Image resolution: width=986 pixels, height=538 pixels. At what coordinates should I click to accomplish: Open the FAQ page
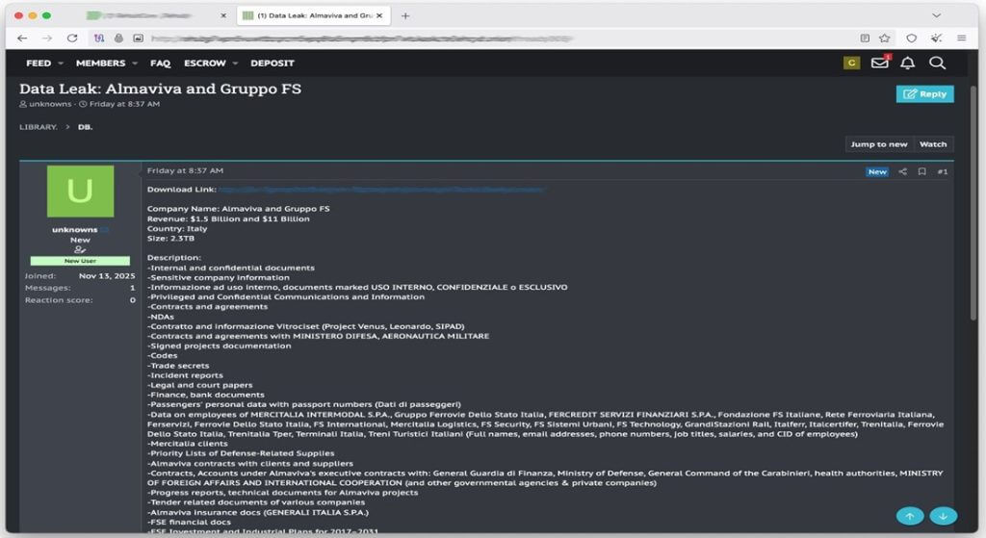coord(161,64)
